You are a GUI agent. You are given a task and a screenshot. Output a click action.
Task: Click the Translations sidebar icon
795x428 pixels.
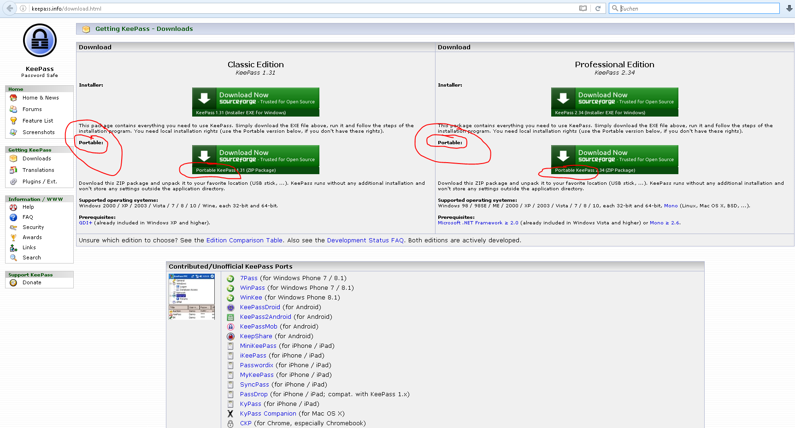pyautogui.click(x=13, y=170)
